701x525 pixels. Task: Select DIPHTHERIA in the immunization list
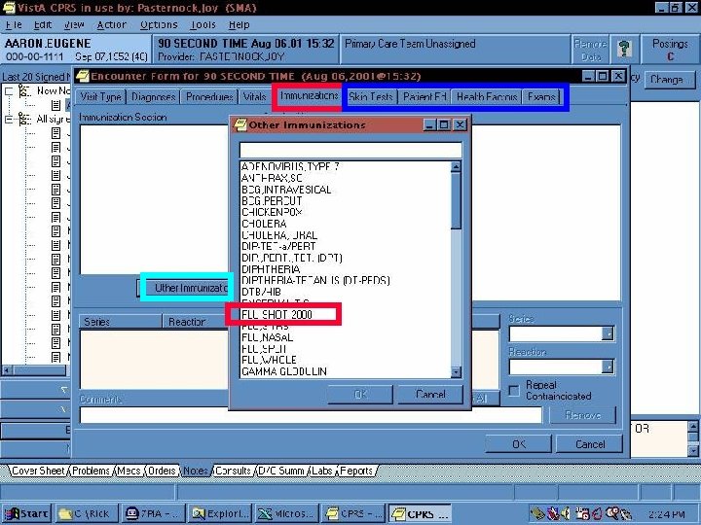click(271, 269)
